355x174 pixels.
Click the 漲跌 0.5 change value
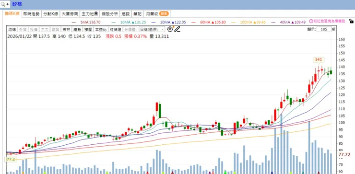pos(114,36)
